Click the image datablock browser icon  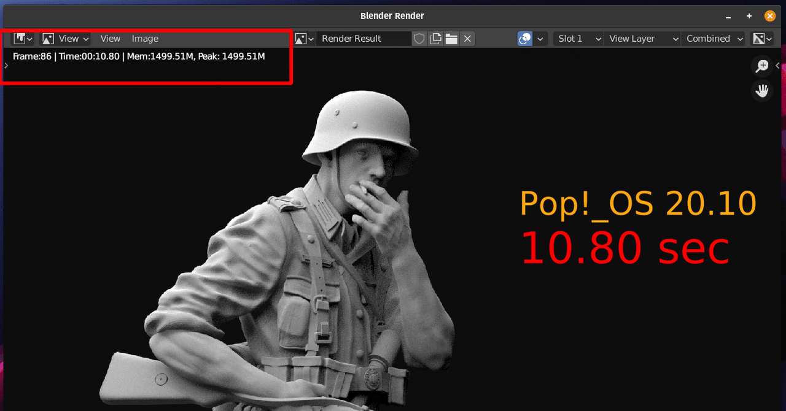(301, 38)
